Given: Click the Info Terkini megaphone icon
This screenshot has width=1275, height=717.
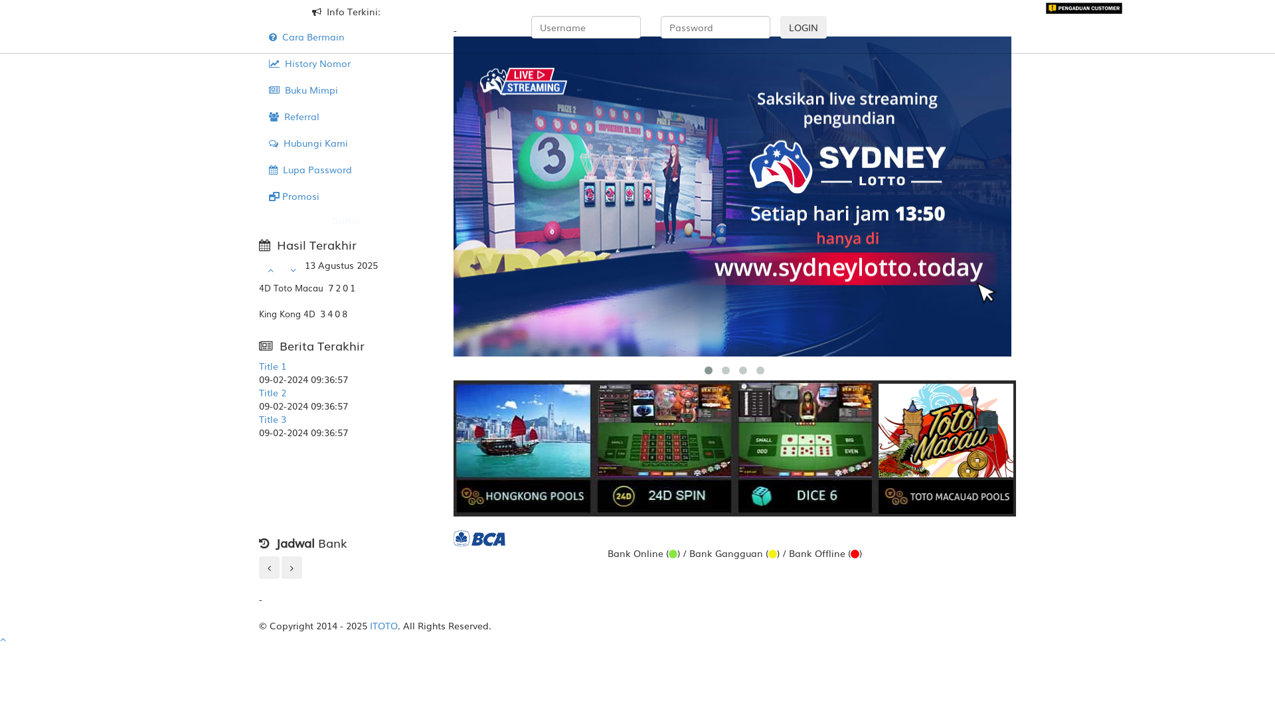Looking at the screenshot, I should pos(317,12).
